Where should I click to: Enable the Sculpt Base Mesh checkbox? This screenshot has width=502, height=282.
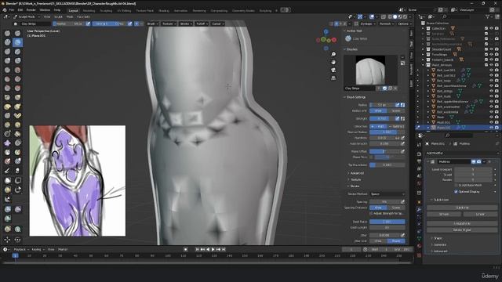[x=456, y=185]
